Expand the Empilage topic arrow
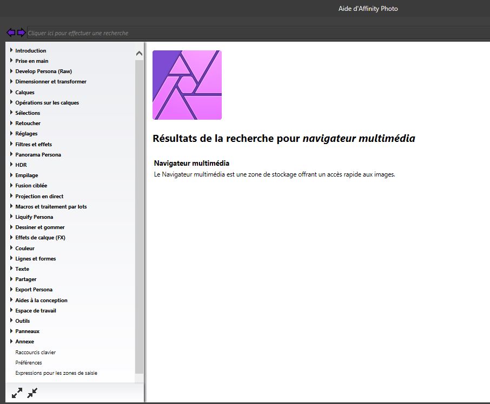Viewport: 490px width, 404px height. tap(11, 174)
